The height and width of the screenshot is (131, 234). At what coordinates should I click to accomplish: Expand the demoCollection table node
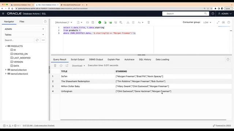(x=6, y=70)
